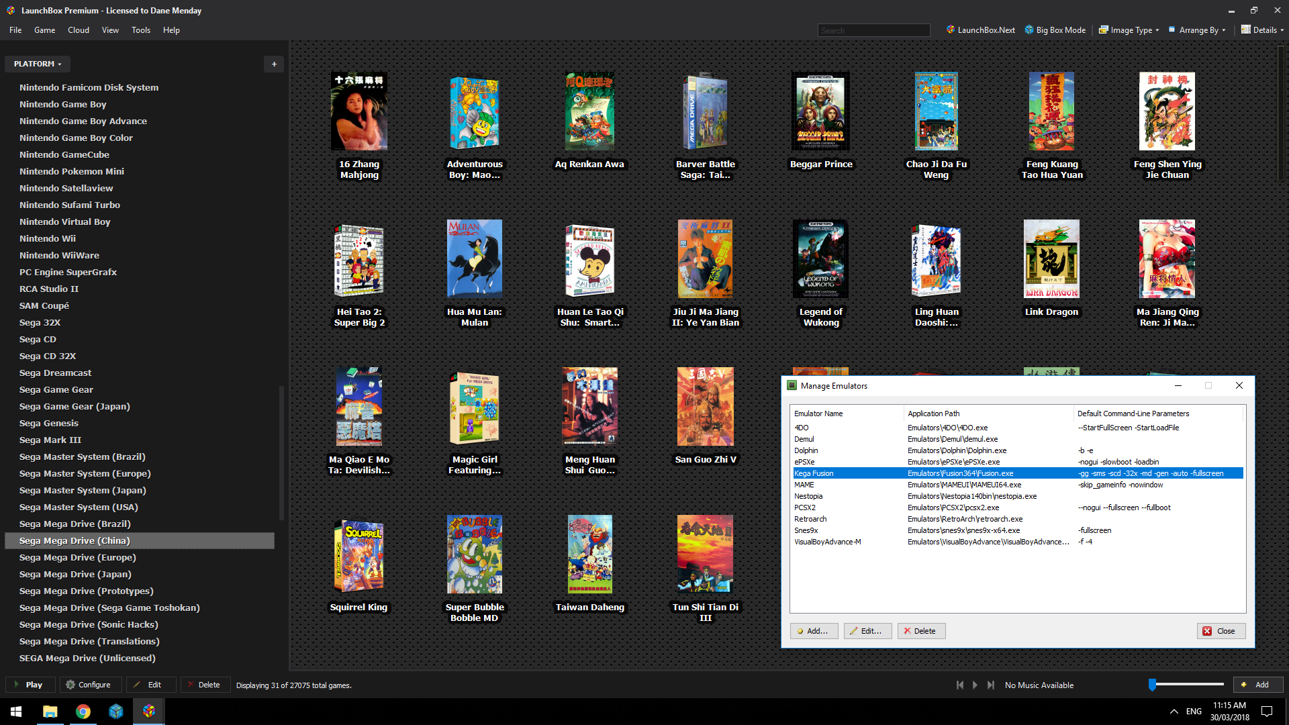
Task: Select San Guo Zhi V cover
Action: coord(706,406)
